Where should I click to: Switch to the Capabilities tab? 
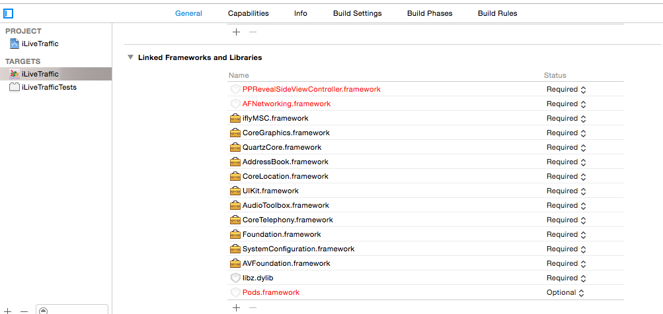click(x=248, y=13)
